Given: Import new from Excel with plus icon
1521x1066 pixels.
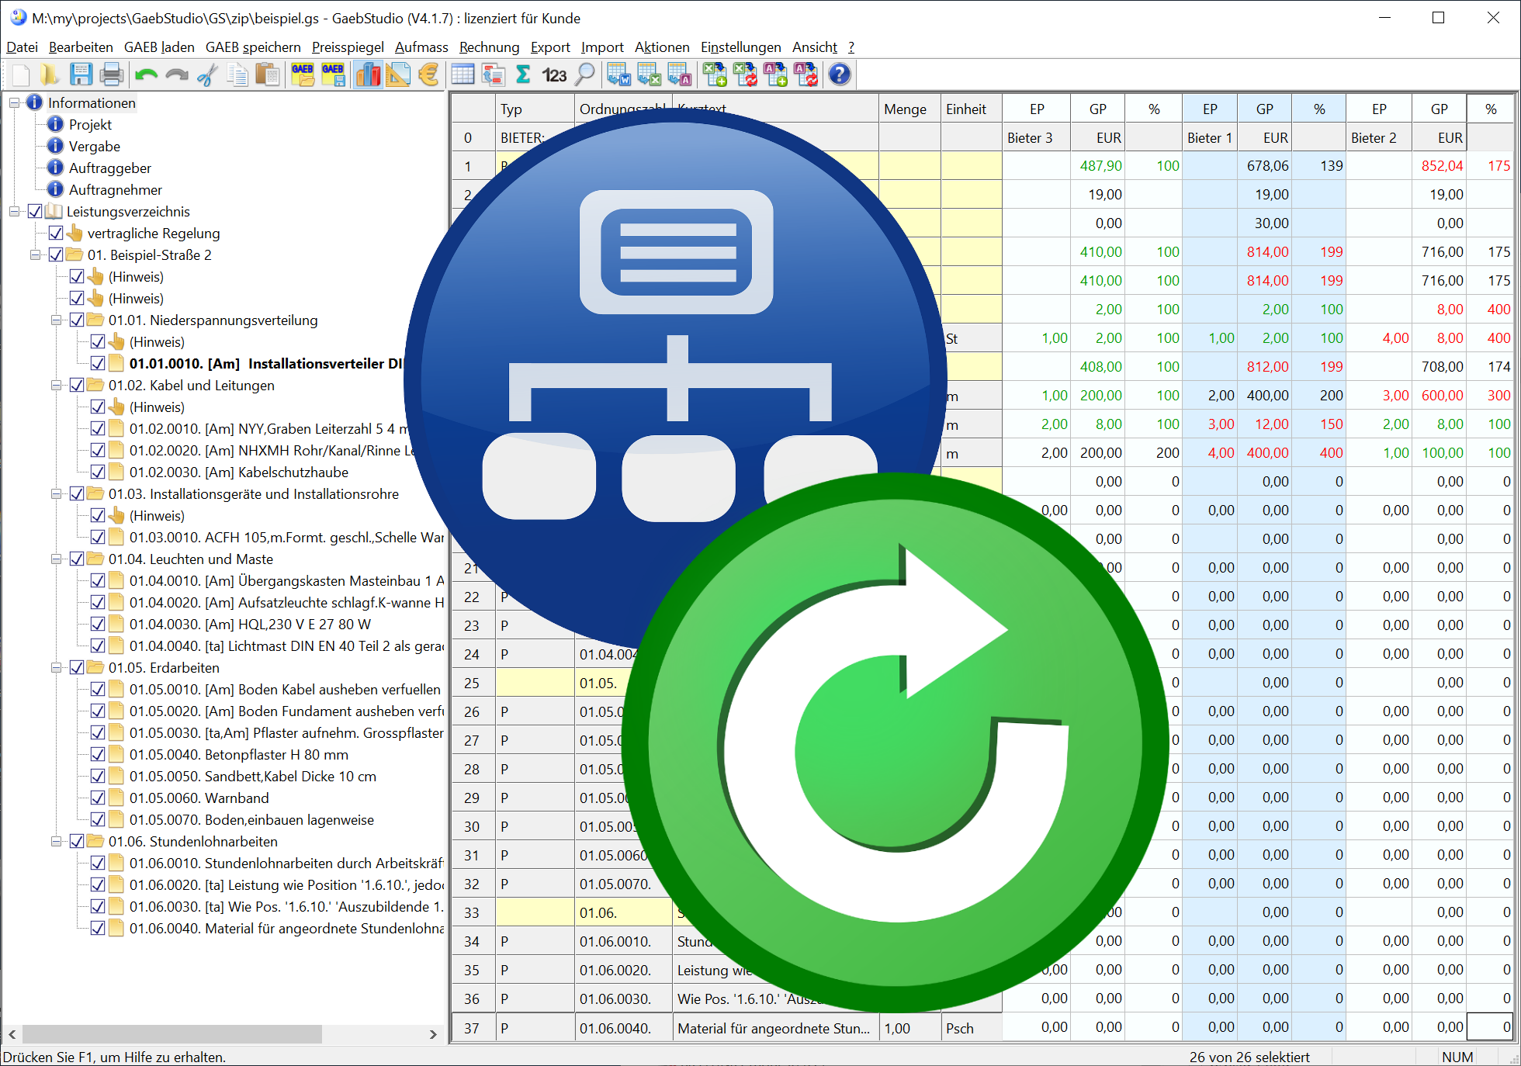Looking at the screenshot, I should (x=715, y=75).
